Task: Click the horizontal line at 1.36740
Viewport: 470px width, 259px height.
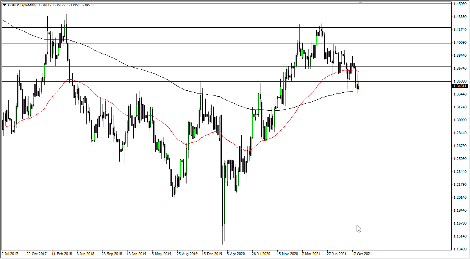Action: click(x=156, y=67)
